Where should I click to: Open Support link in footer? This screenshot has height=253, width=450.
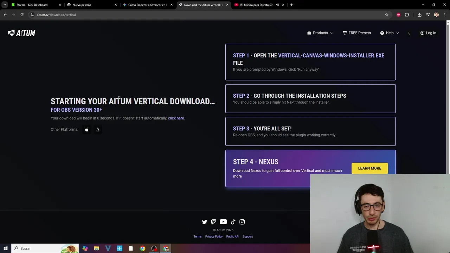(x=248, y=236)
